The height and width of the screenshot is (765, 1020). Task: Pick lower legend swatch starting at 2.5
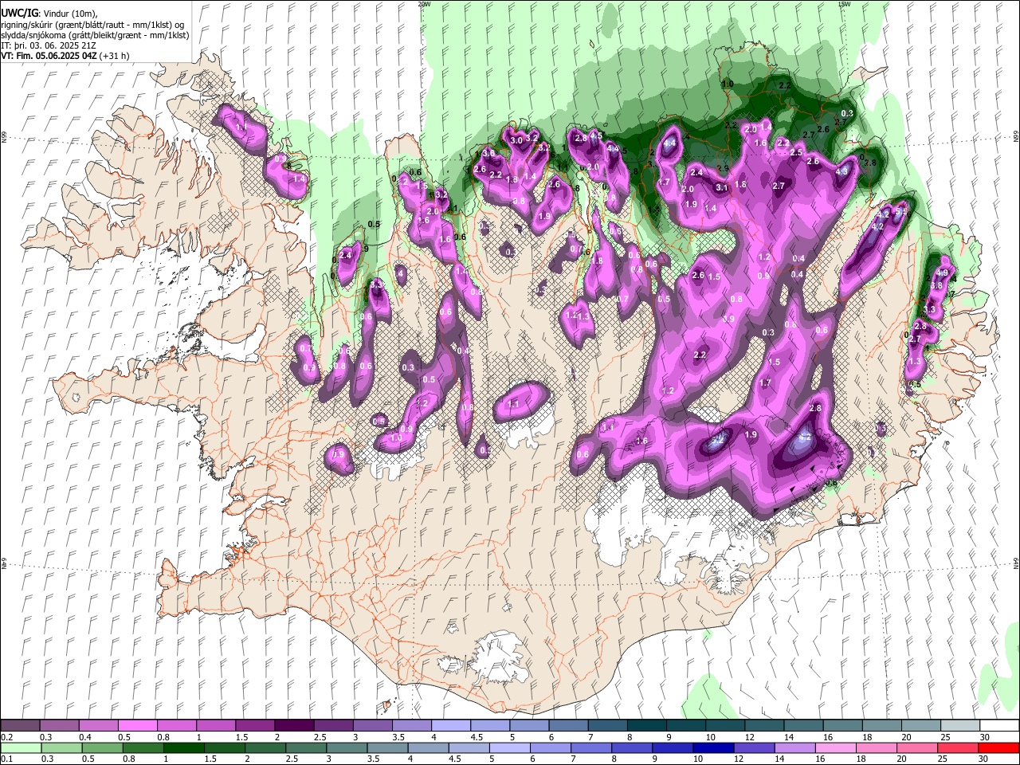(305, 747)
